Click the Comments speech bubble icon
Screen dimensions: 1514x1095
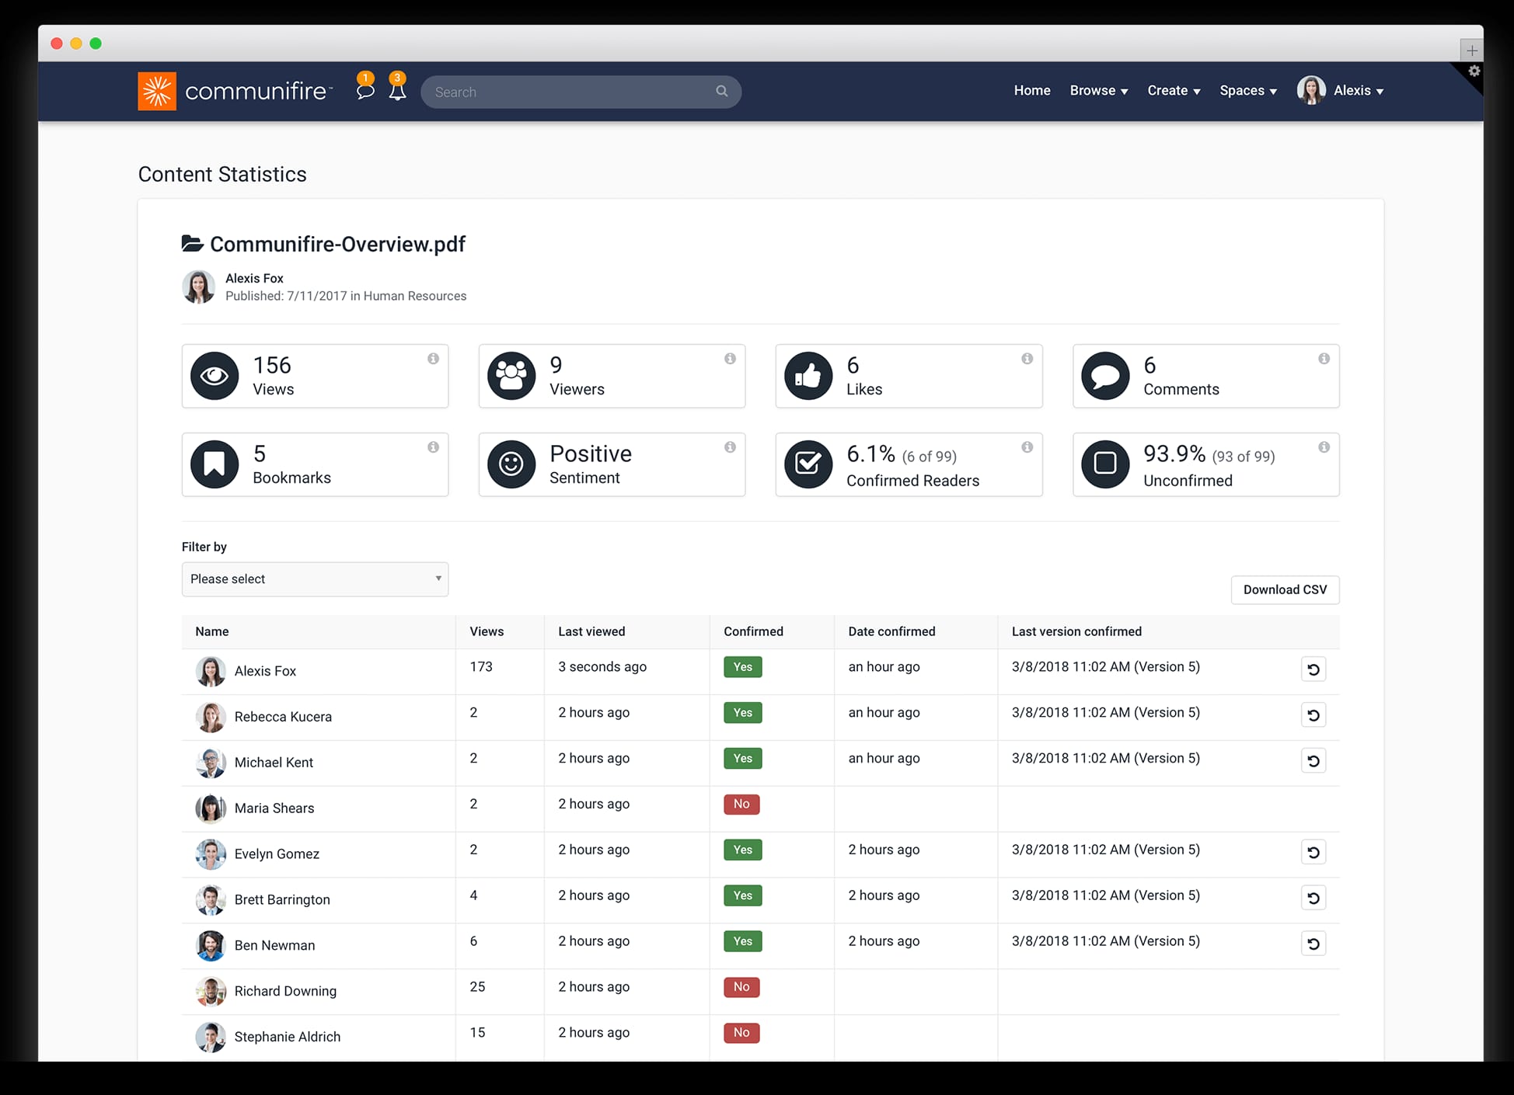(1105, 376)
